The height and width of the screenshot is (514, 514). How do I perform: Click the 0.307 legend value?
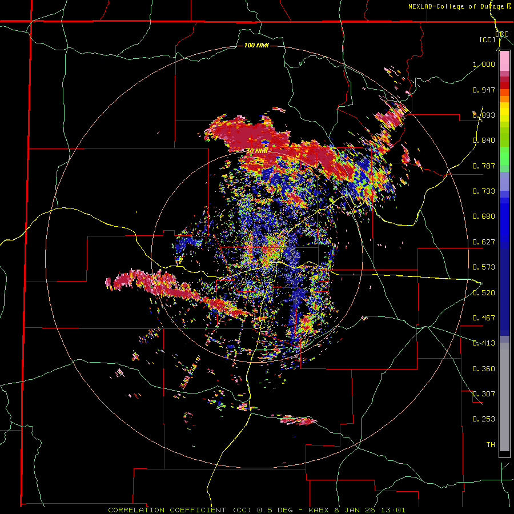point(484,394)
